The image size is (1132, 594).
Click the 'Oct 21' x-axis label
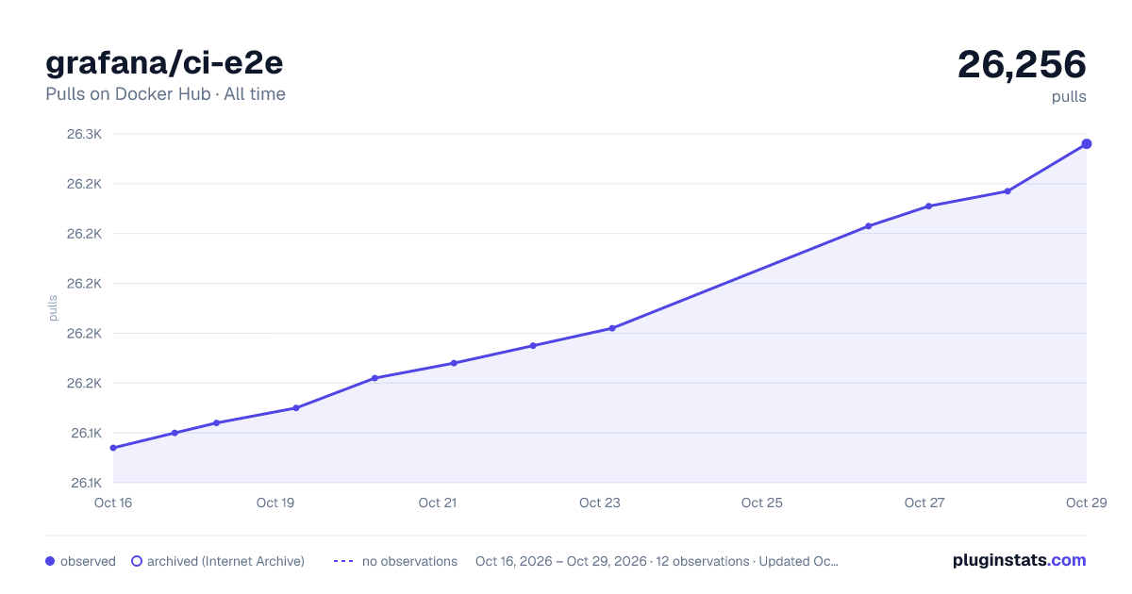point(438,503)
